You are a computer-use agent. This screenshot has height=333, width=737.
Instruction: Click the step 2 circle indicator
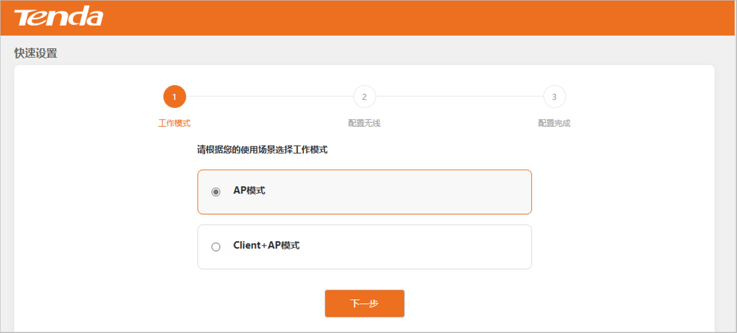point(364,97)
